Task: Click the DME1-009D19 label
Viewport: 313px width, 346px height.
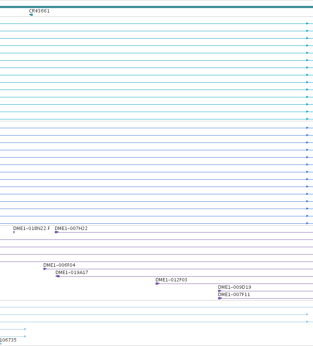Action: coord(235,287)
